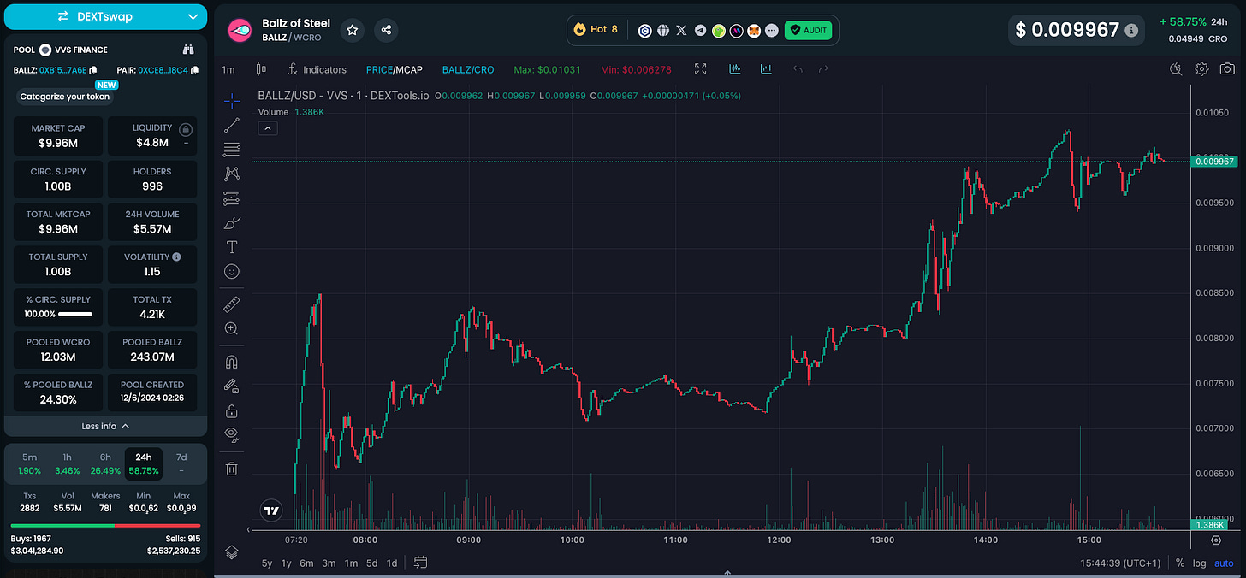
Task: Click the BALLZ address 0XB15...7A6E link
Action: coord(62,70)
